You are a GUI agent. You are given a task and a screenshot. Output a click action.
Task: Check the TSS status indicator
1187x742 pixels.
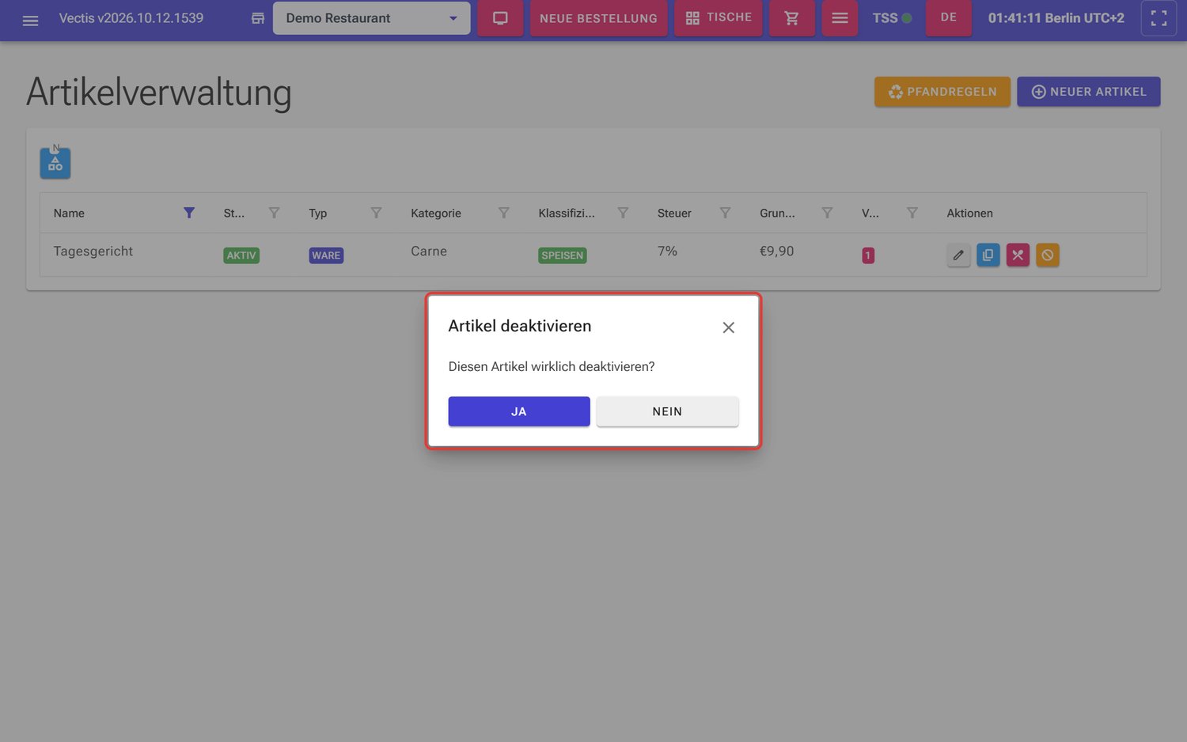[x=892, y=18]
